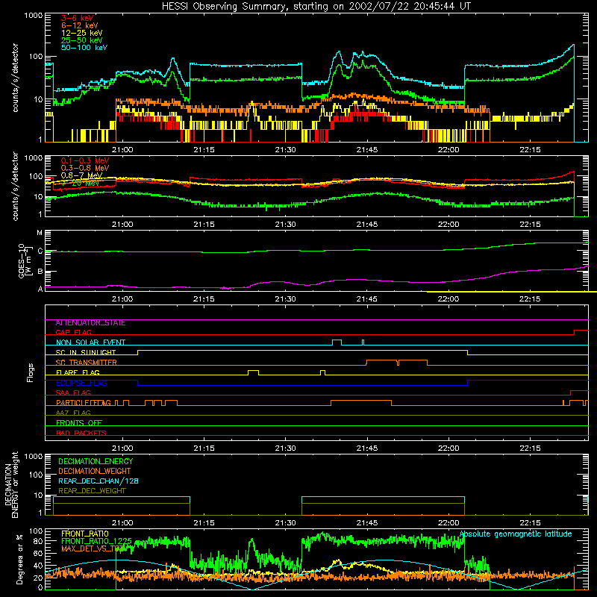Click the first flare flag pulse near 21:24
This screenshot has height=597, width=597.
pos(253,372)
